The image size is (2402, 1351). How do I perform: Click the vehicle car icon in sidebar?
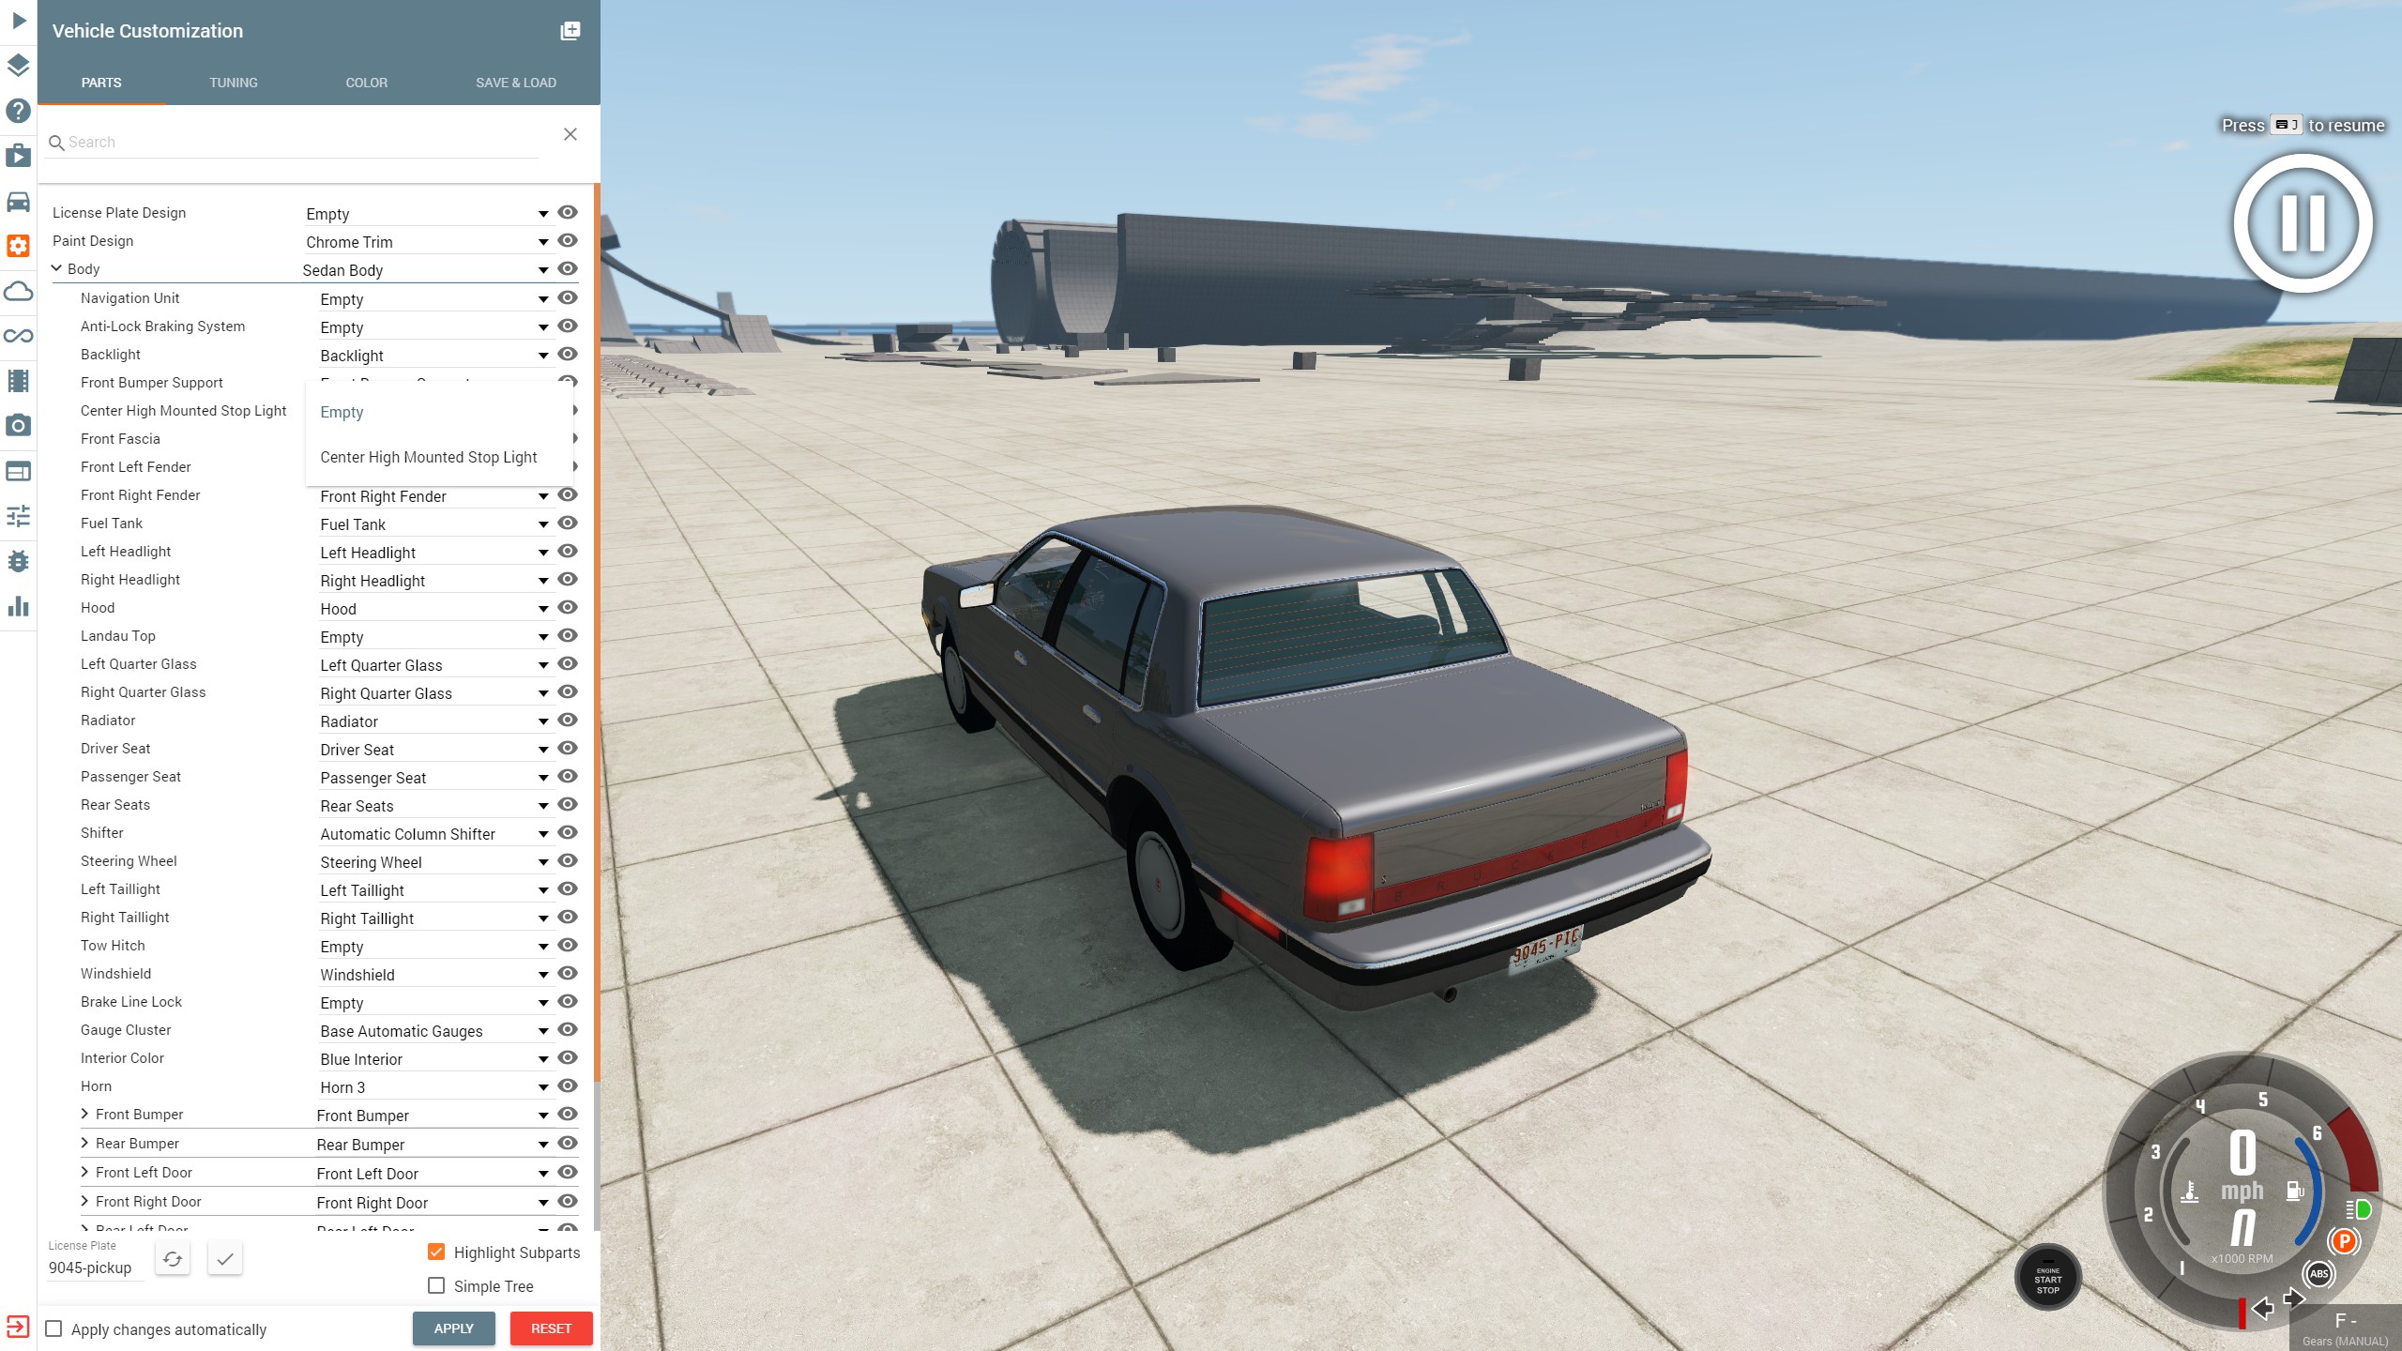pyautogui.click(x=18, y=202)
